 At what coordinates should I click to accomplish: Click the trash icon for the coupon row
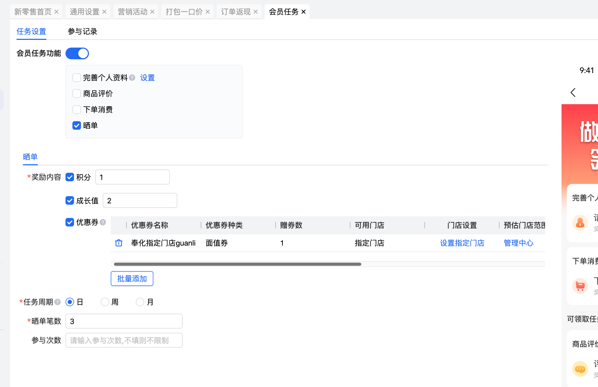[119, 243]
